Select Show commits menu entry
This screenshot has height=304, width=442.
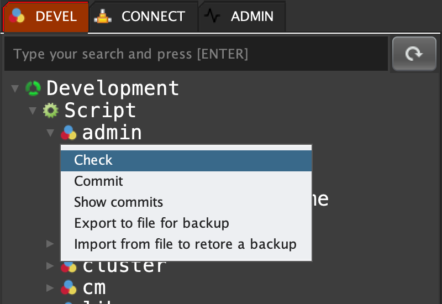point(118,202)
